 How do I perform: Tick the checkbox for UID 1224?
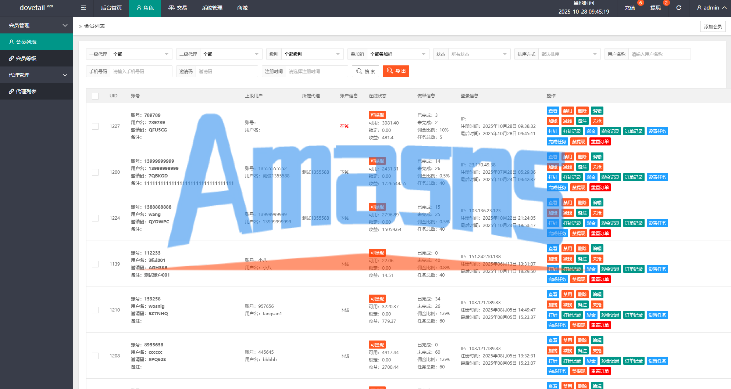click(x=95, y=218)
